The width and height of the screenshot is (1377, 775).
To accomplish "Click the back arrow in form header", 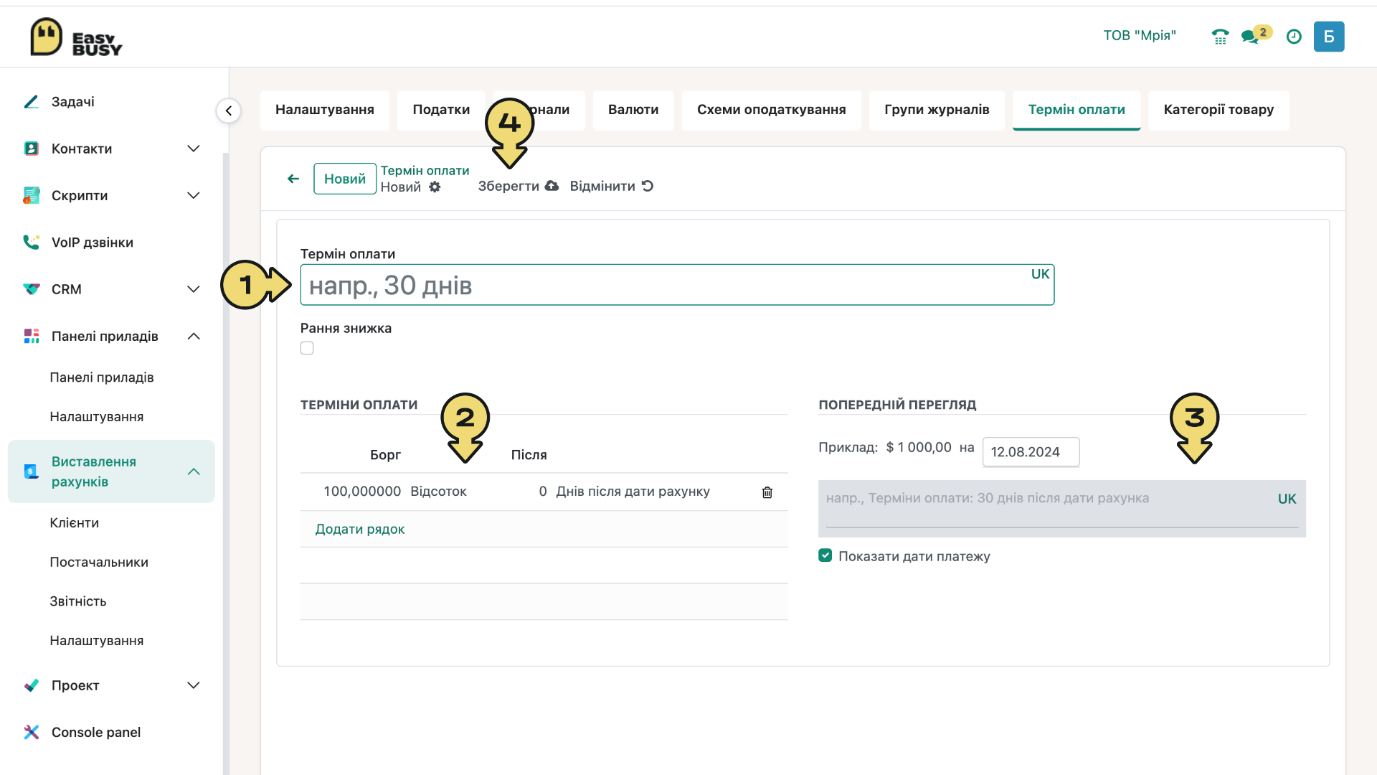I will pos(293,179).
